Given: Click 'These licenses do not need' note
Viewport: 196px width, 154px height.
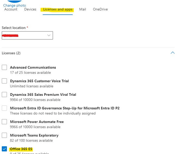Looking at the screenshot, I should point(53,113).
